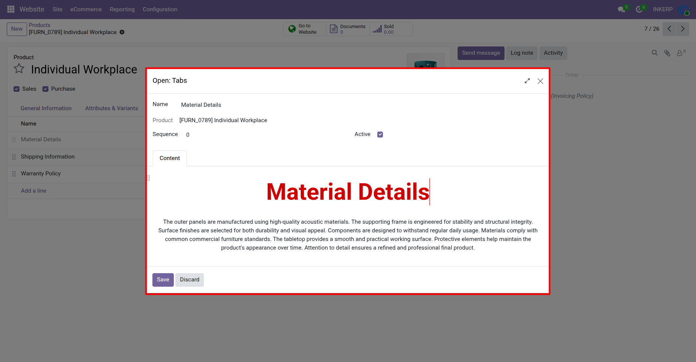Open the Reporting menu
The width and height of the screenshot is (696, 362).
tap(122, 9)
